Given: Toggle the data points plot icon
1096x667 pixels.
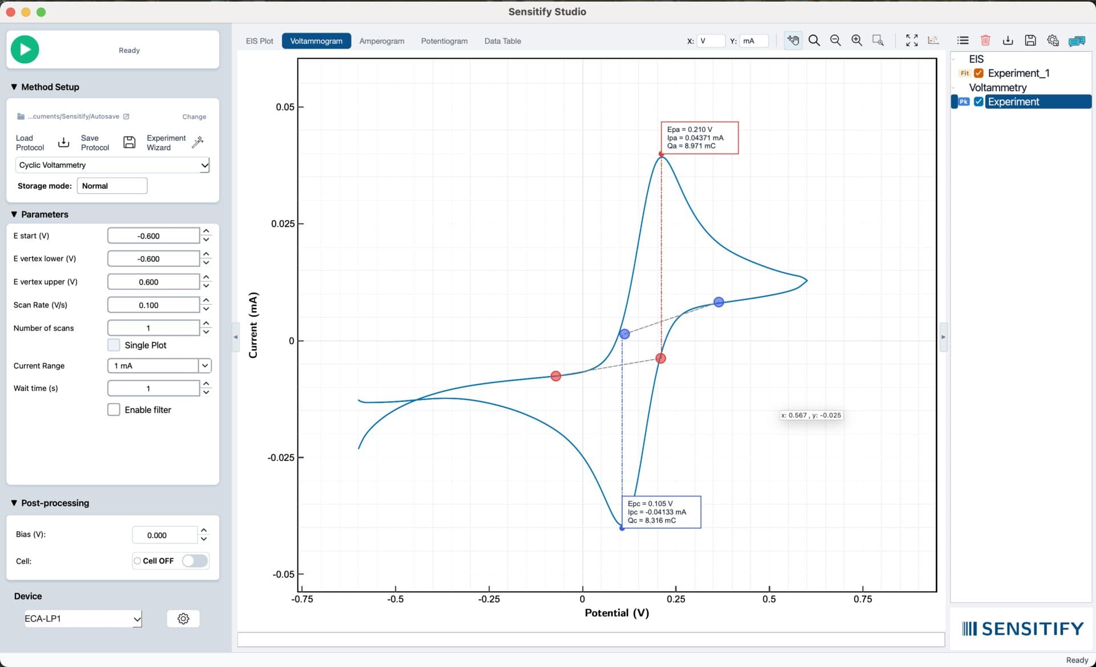Looking at the screenshot, I should coord(933,41).
